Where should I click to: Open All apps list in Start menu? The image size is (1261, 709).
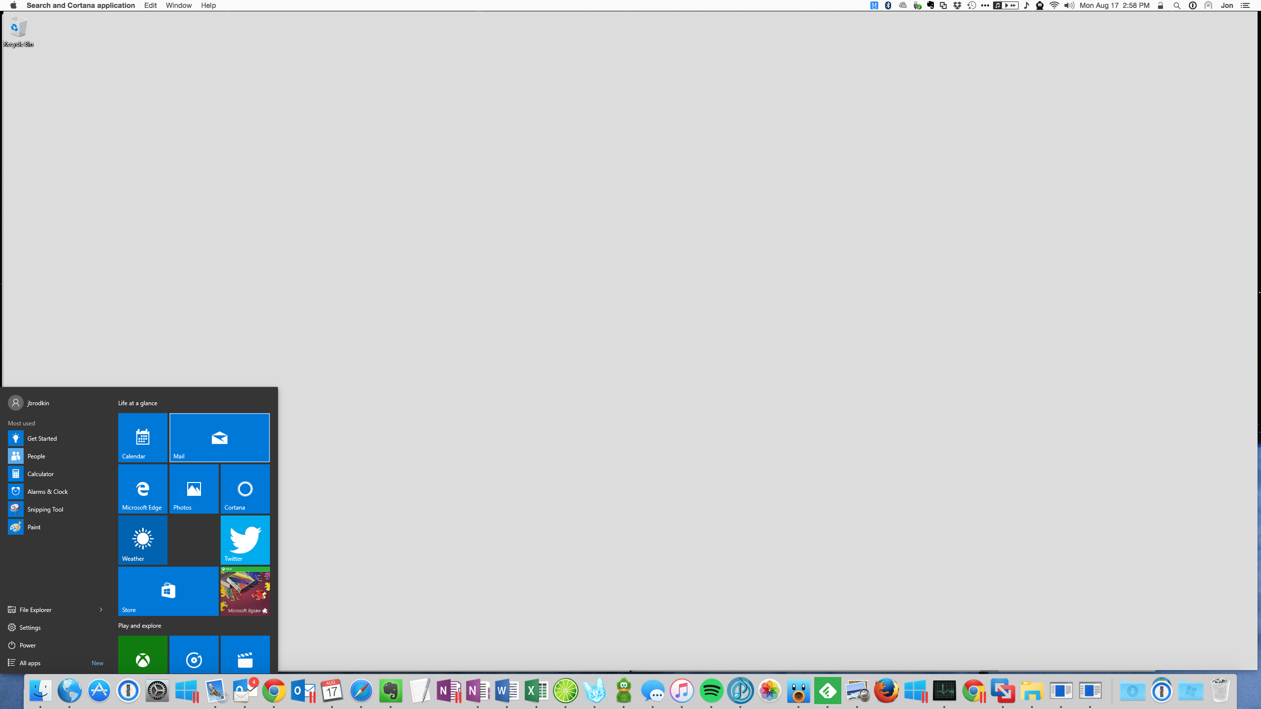pos(31,662)
